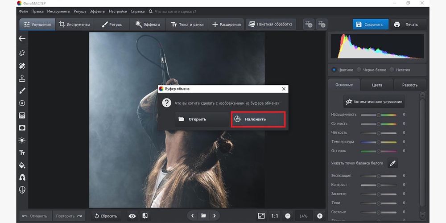The height and width of the screenshot is (223, 446).
Task: Select the healing bandage tool
Action: click(22, 66)
